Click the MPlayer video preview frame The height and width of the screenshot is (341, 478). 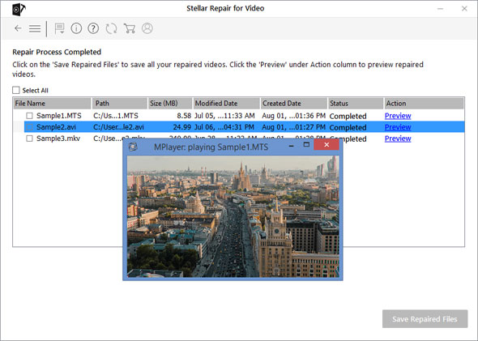[x=233, y=216]
